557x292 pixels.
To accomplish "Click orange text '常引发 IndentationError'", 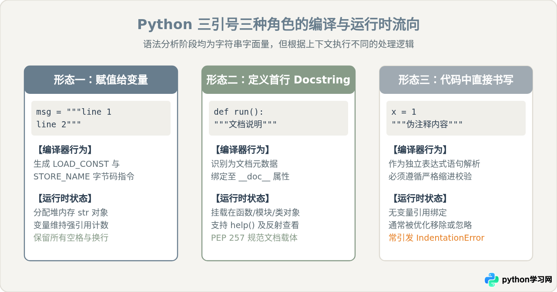I will coord(436,238).
